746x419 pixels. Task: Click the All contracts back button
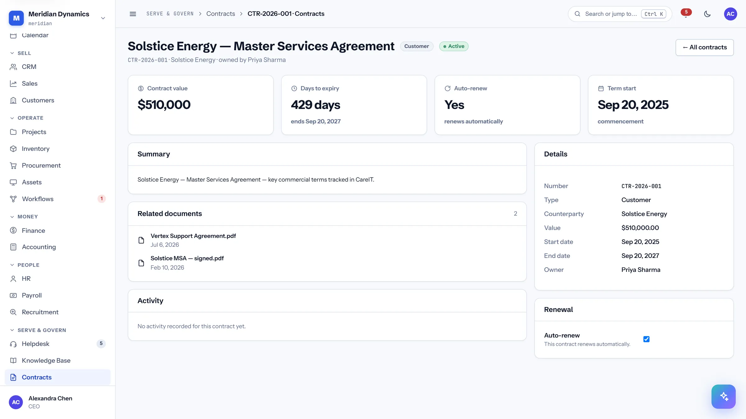704,47
